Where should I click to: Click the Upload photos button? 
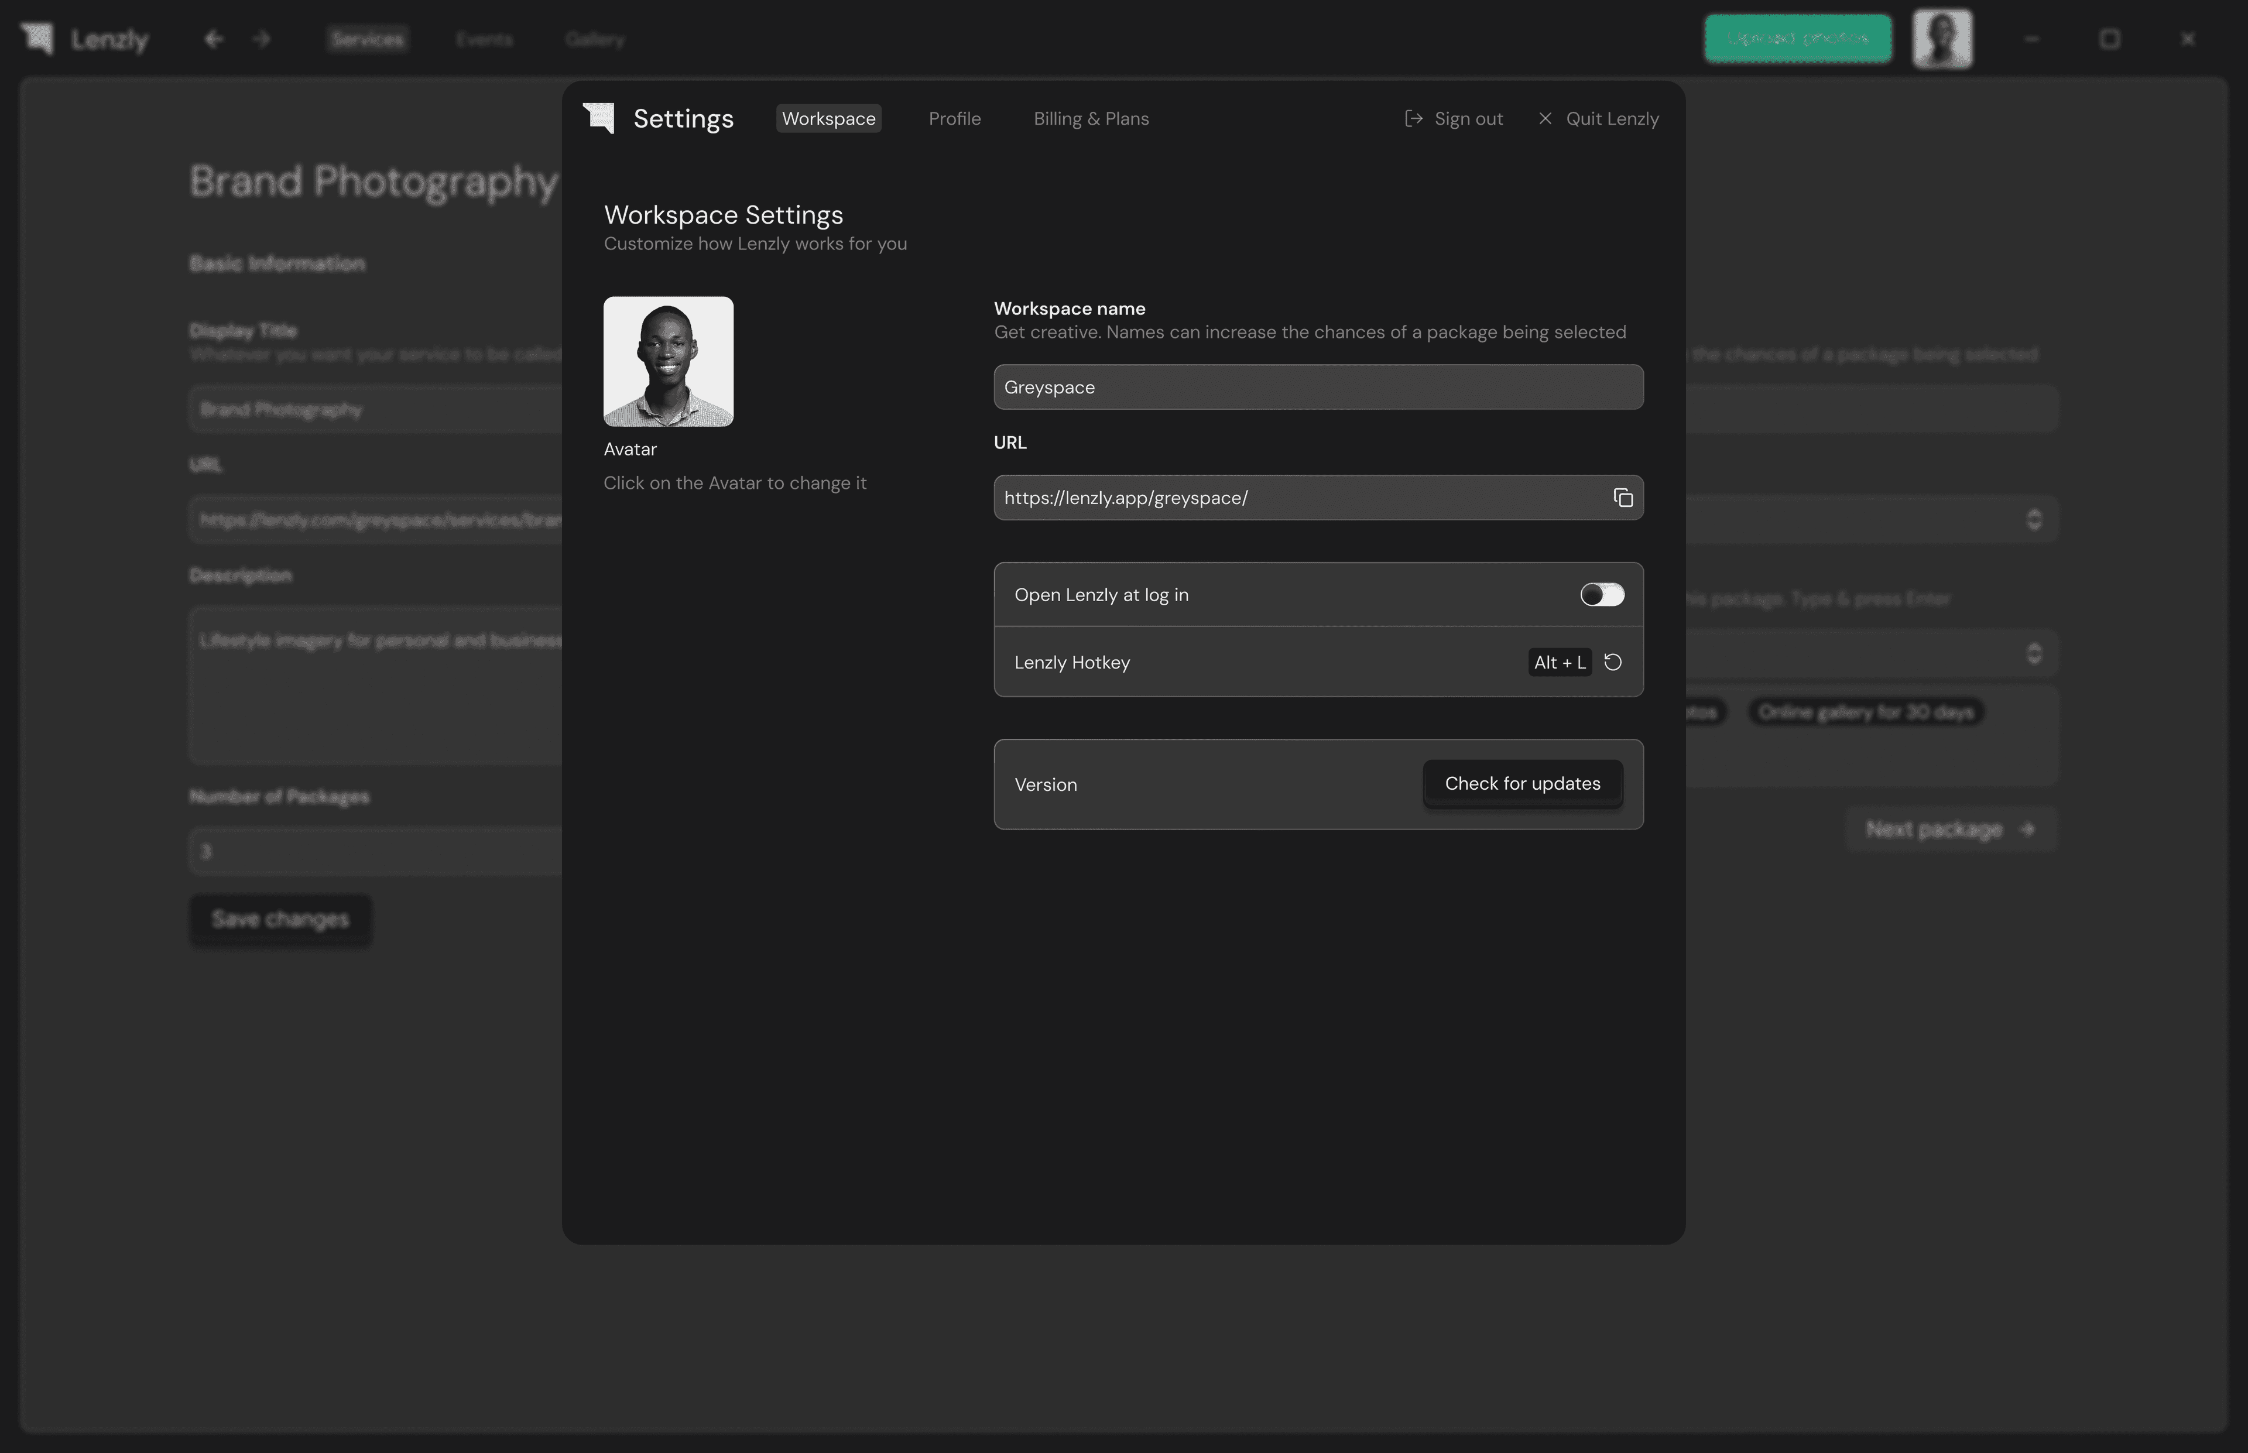[1797, 37]
